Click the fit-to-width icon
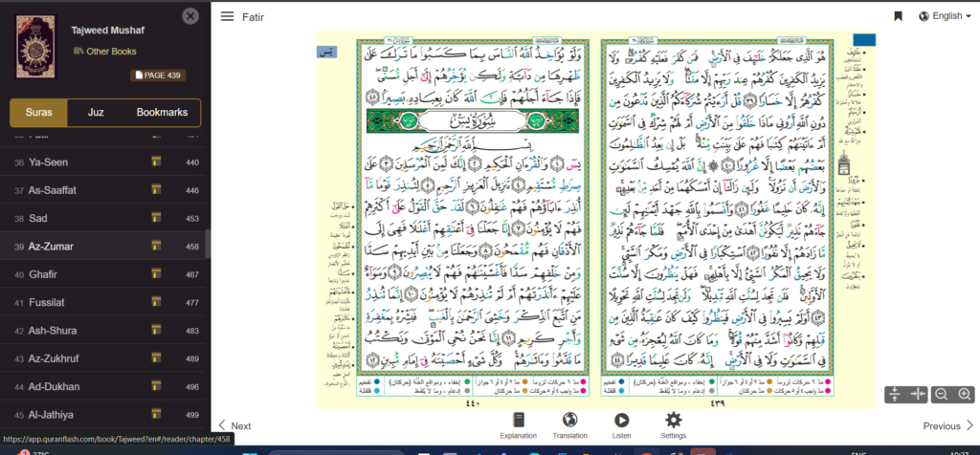The image size is (980, 455). click(x=917, y=395)
